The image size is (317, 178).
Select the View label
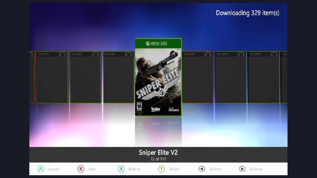pyautogui.click(x=92, y=169)
